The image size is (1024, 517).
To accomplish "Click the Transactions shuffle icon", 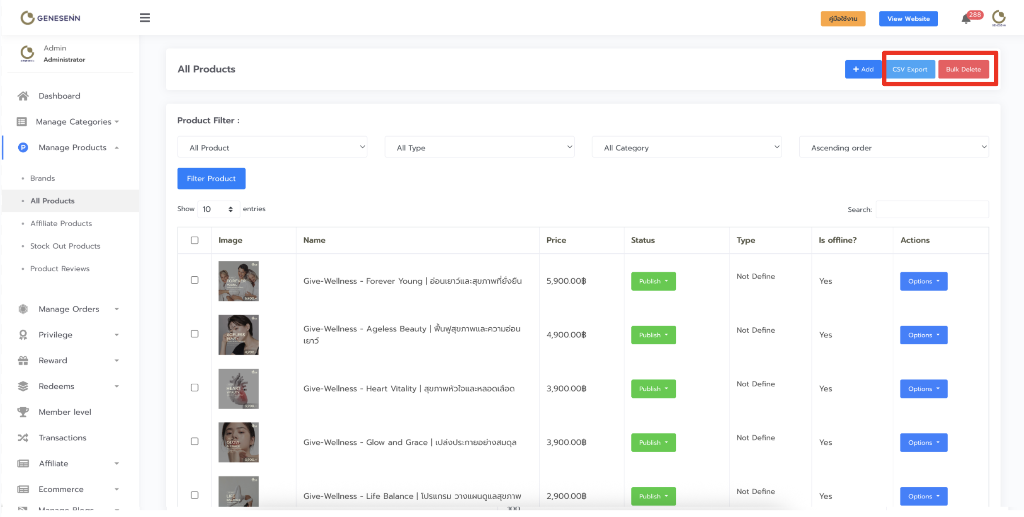I will pyautogui.click(x=23, y=437).
